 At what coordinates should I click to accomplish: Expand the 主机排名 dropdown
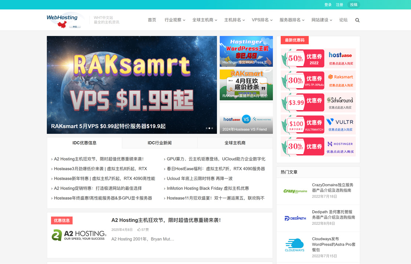tap(234, 20)
